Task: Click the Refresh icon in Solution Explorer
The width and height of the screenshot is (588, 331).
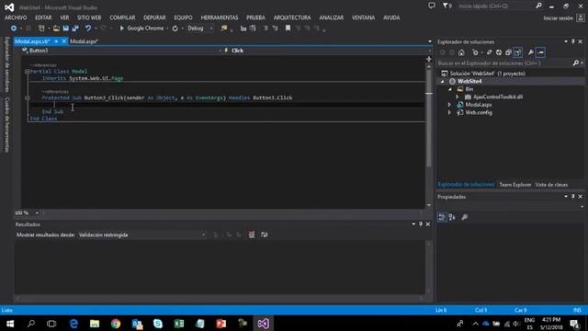Action: pyautogui.click(x=499, y=52)
